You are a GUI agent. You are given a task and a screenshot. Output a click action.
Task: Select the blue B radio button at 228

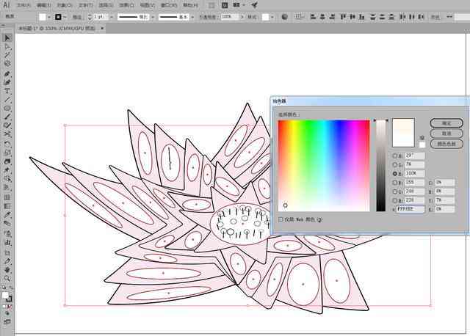point(395,200)
